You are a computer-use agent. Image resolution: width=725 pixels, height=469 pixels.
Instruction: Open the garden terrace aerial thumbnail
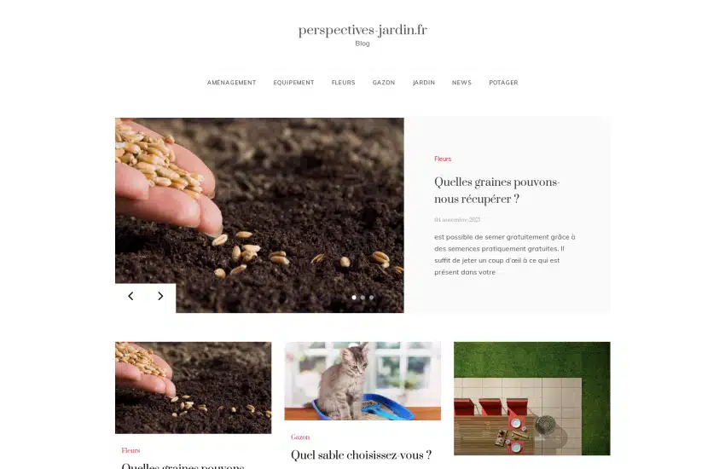point(532,399)
